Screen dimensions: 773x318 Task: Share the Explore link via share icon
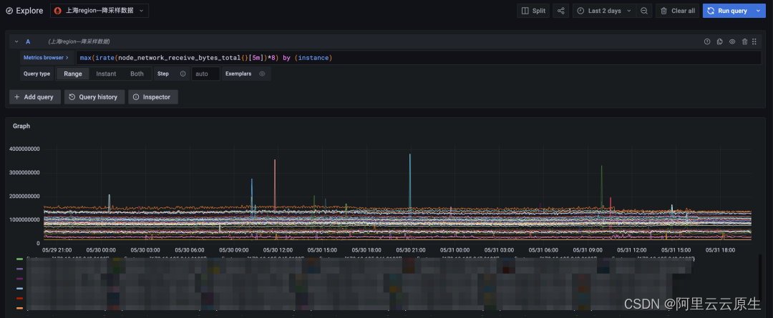tap(561, 11)
